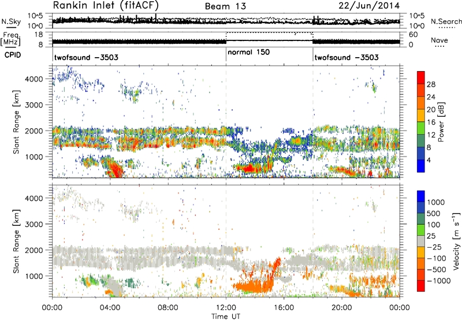462x320 pixels.
Task: Select the "Freq. [MHz]" axis label
Action: [x=10, y=39]
